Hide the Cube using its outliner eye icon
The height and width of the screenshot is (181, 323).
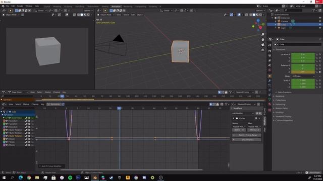pyautogui.click(x=320, y=25)
